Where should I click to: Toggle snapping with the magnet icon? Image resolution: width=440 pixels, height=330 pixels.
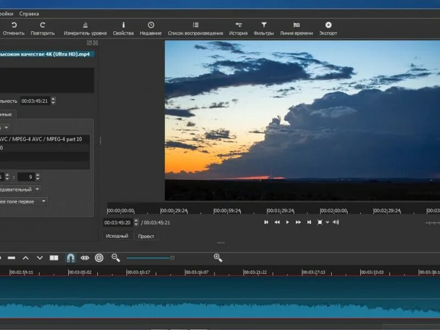pos(70,257)
